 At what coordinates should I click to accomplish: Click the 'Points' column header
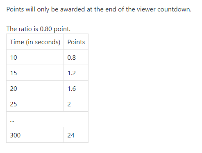coord(76,42)
